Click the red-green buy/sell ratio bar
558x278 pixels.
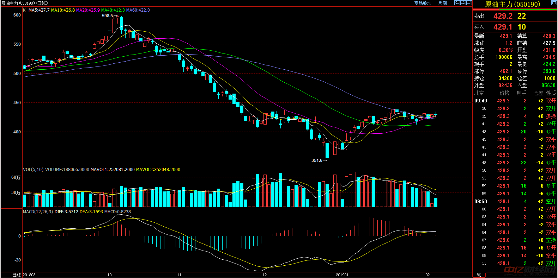click(515, 10)
